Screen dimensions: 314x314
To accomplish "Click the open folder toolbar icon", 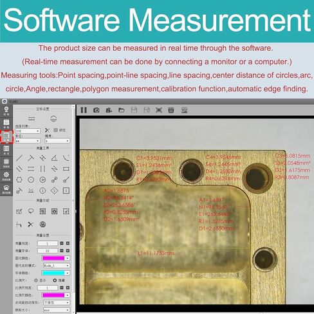I will pyautogui.click(x=122, y=110).
